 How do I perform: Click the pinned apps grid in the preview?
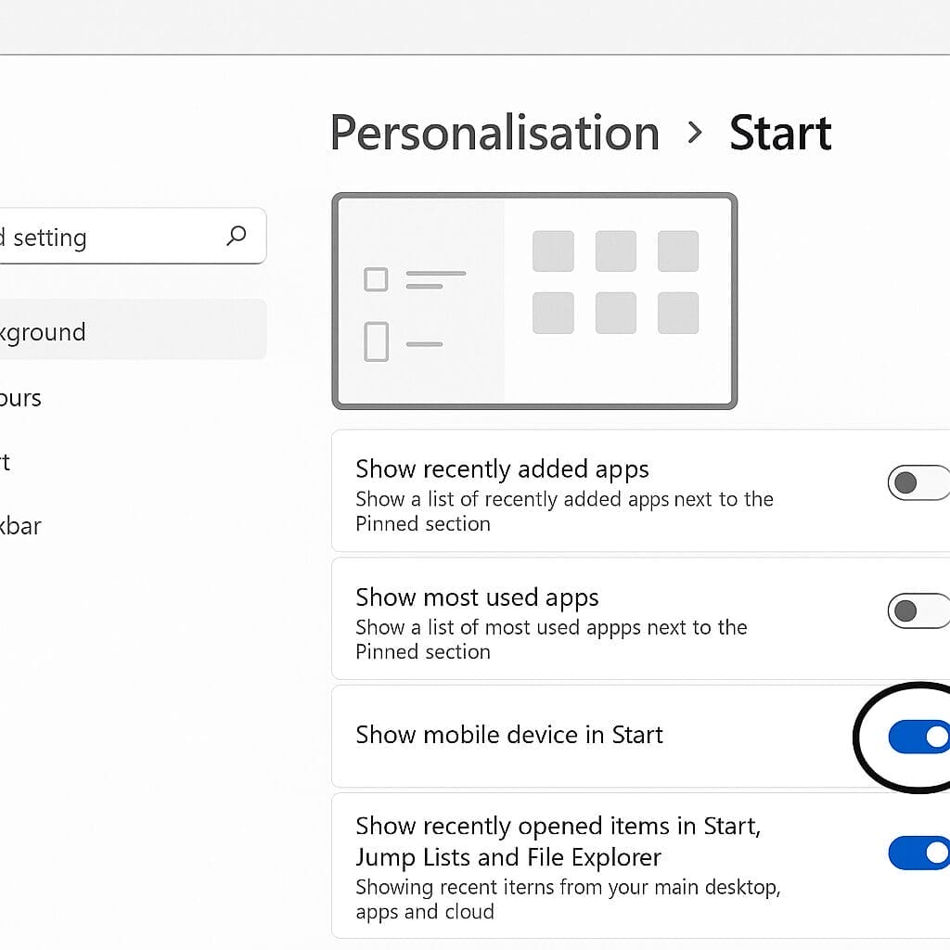point(615,281)
